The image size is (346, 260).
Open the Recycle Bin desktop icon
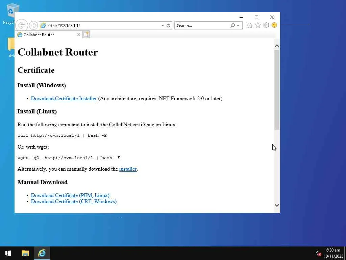[x=10, y=14]
